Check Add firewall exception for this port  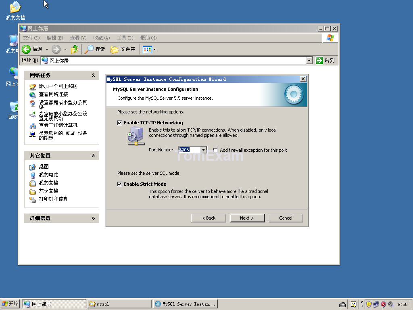[215, 150]
